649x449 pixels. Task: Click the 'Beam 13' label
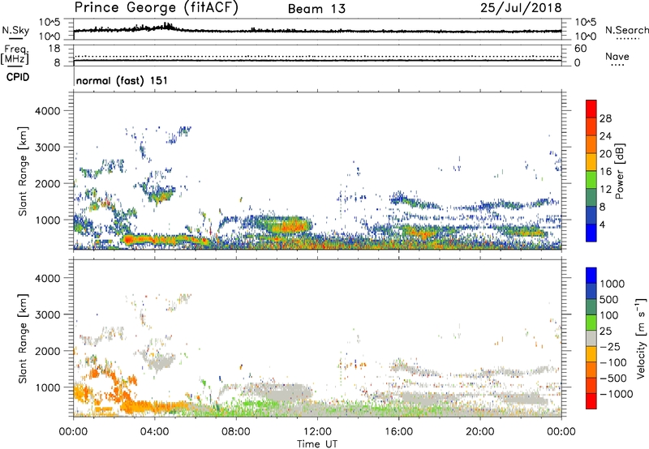[316, 9]
